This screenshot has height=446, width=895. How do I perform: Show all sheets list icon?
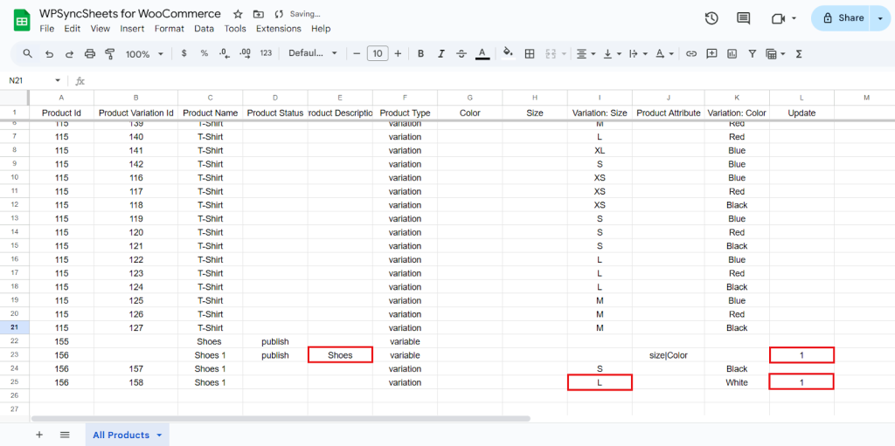tap(65, 435)
